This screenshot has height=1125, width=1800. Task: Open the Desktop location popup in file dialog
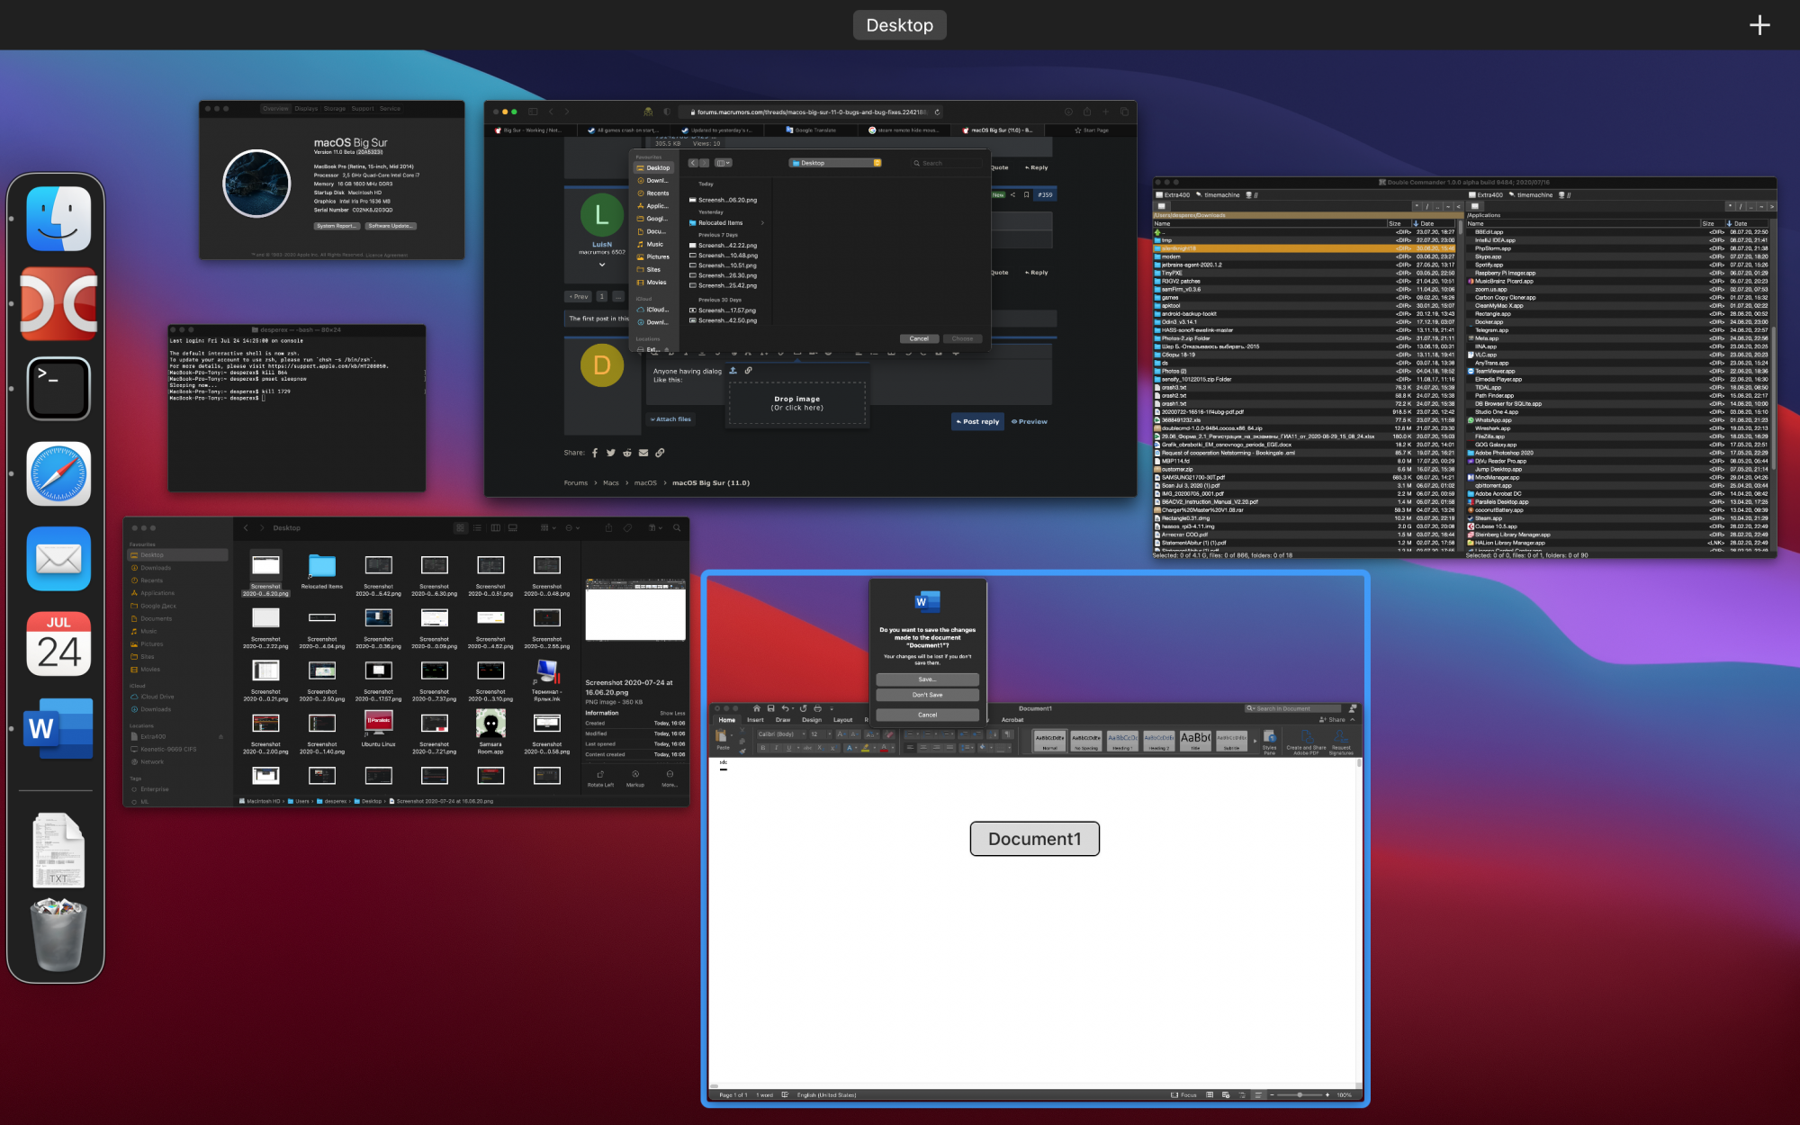coord(834,163)
